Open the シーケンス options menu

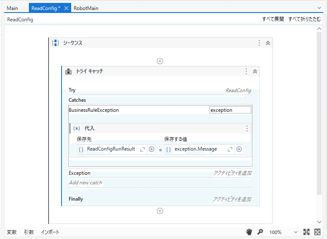[x=259, y=43]
